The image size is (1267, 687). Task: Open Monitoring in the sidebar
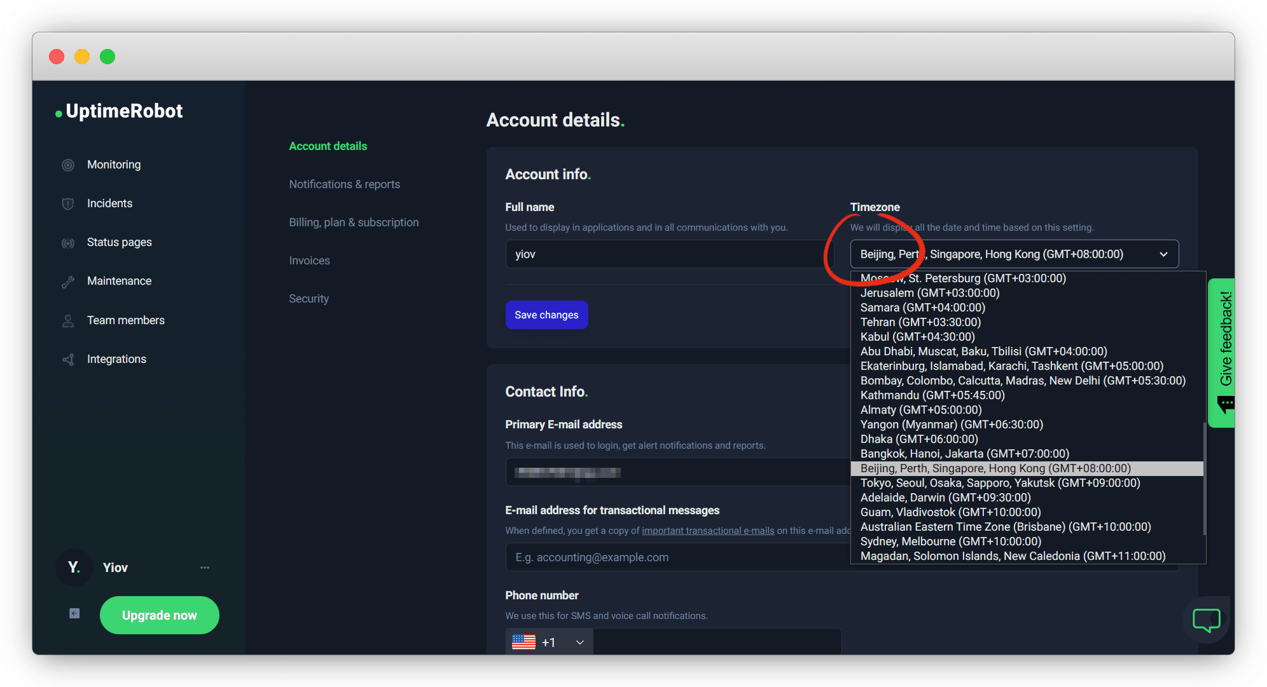pos(114,165)
